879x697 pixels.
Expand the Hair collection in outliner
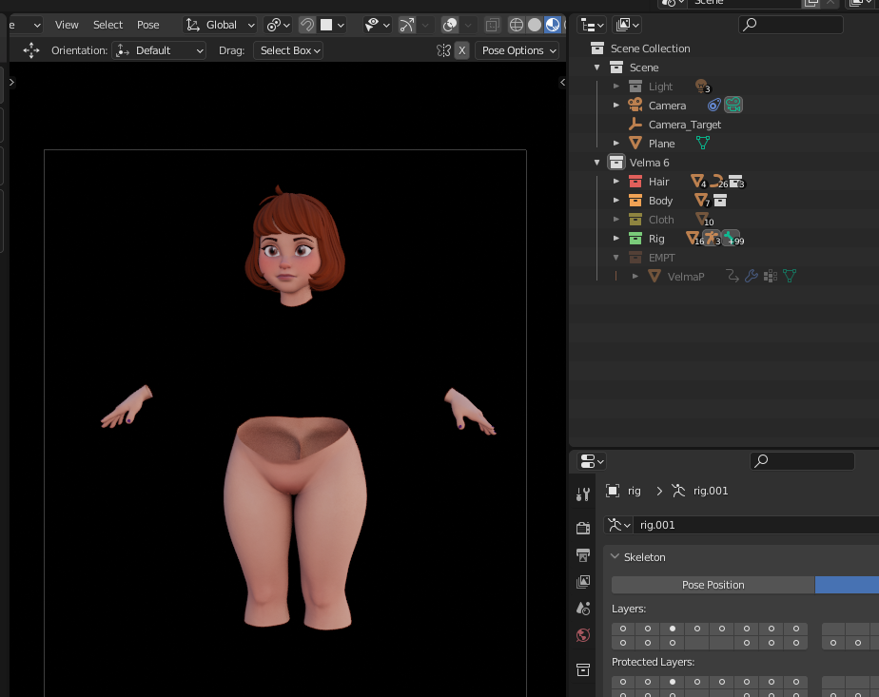(616, 182)
